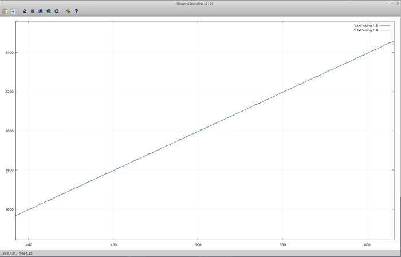Copy the plot to clipboard
This screenshot has height=257, width=401.
pyautogui.click(x=5, y=11)
